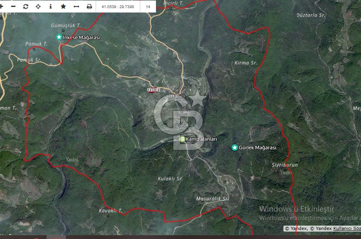This screenshot has width=361, height=239.
Task: Click the İnkese Mağarası star marker
Action: (59, 37)
